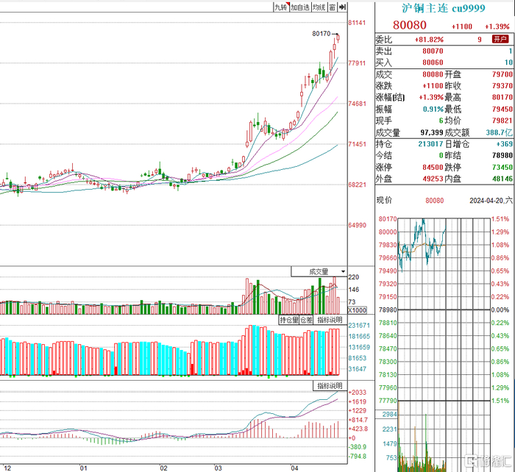Click the 74681 price axis label

tap(357, 104)
